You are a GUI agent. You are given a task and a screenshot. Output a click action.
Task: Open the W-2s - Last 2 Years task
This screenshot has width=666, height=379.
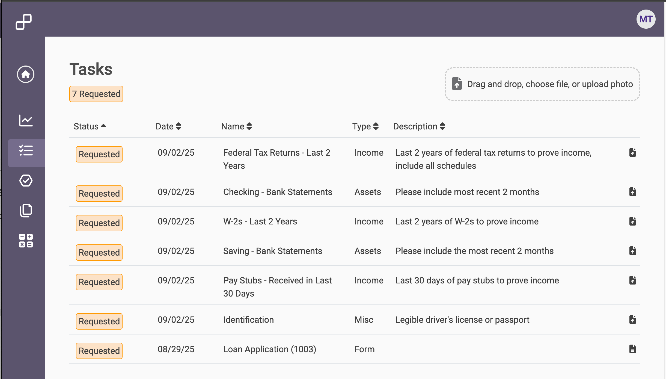[x=260, y=221]
